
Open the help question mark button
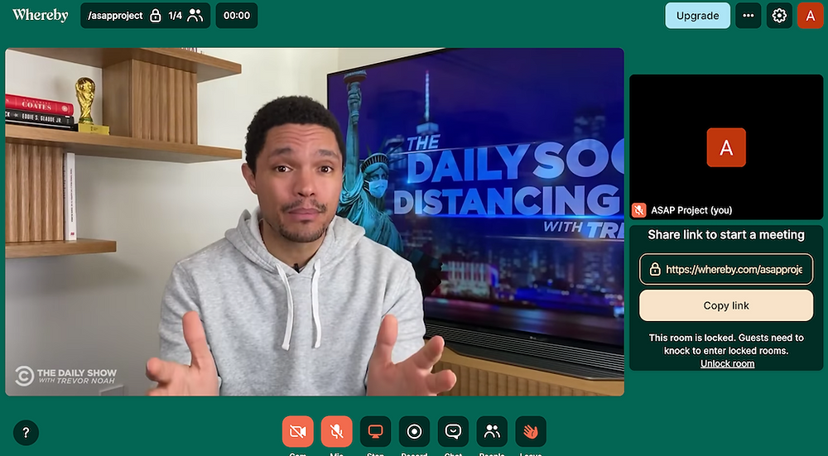point(26,433)
